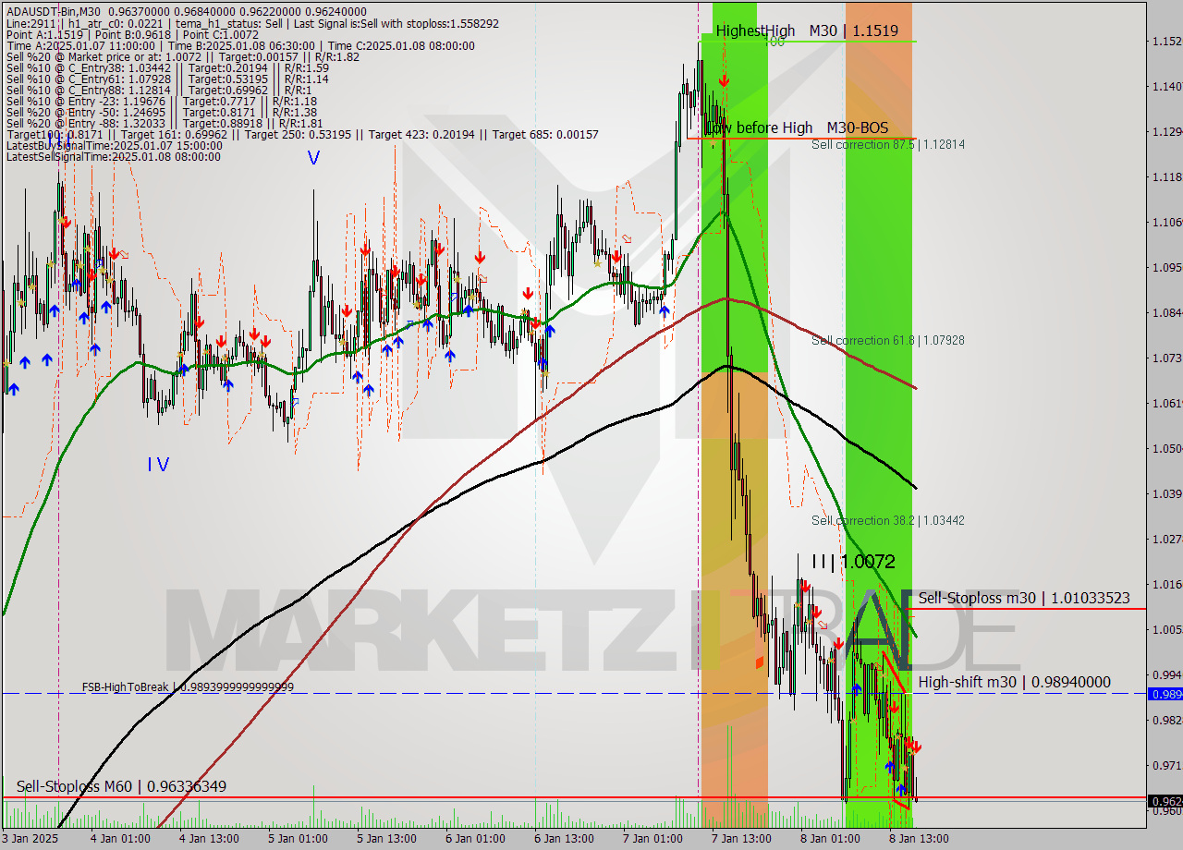Image resolution: width=1183 pixels, height=850 pixels.
Task: Click the 'LatestBuySignalTime' info line
Action: tap(114, 146)
